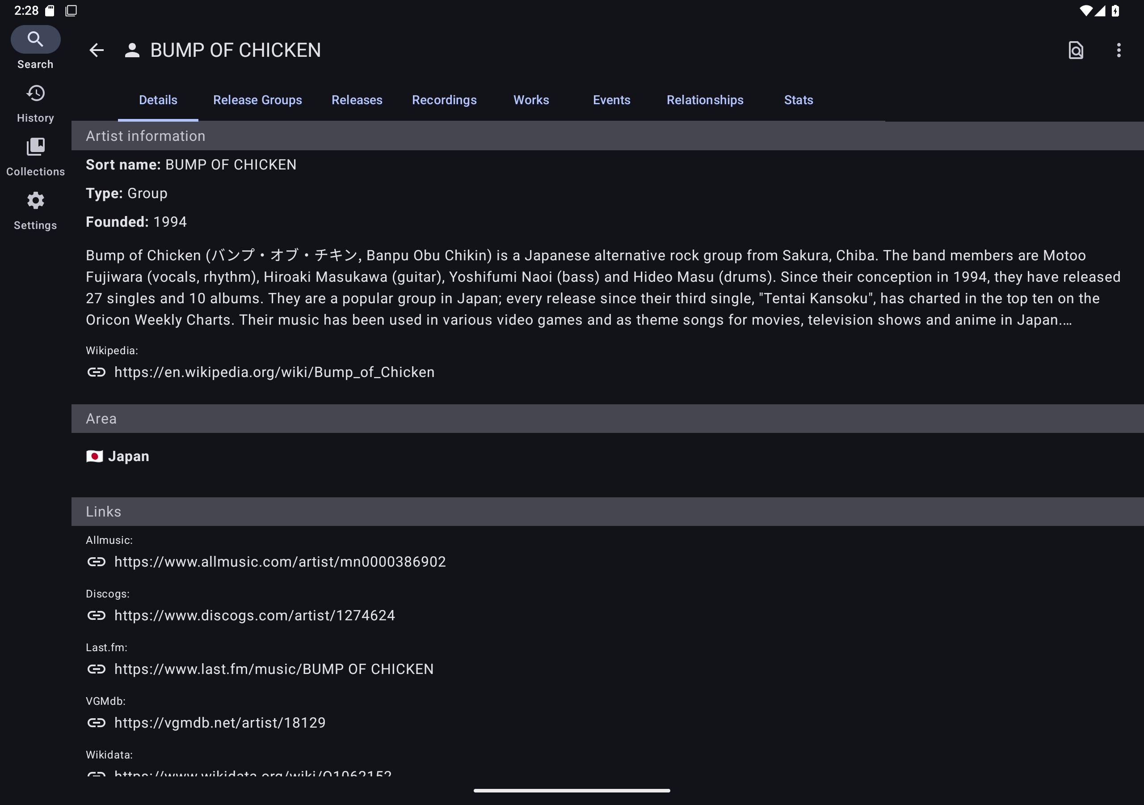The height and width of the screenshot is (805, 1144).
Task: Open the three-dot overflow menu
Action: pos(1119,51)
